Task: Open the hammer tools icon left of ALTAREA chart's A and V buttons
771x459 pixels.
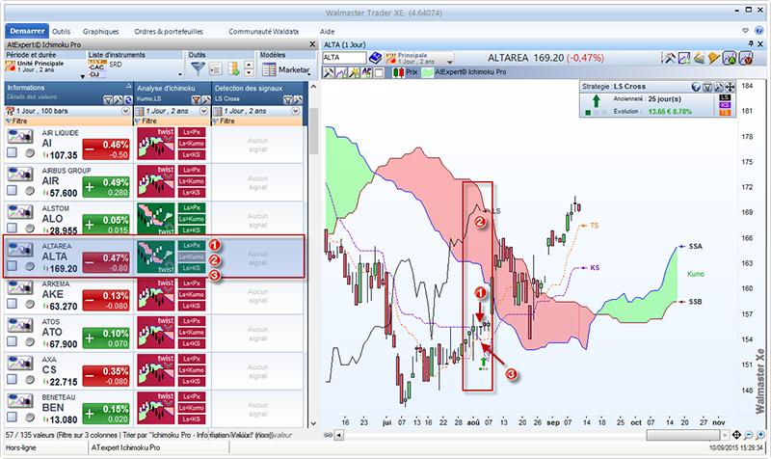Action: (x=668, y=58)
